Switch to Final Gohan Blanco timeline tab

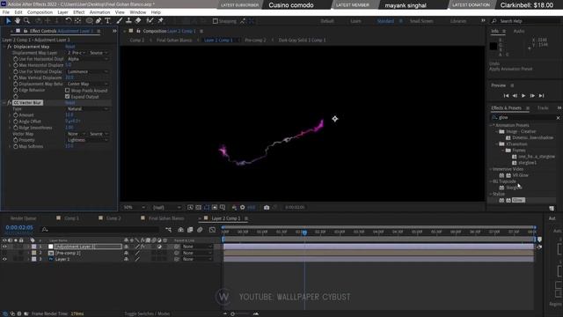(166, 218)
